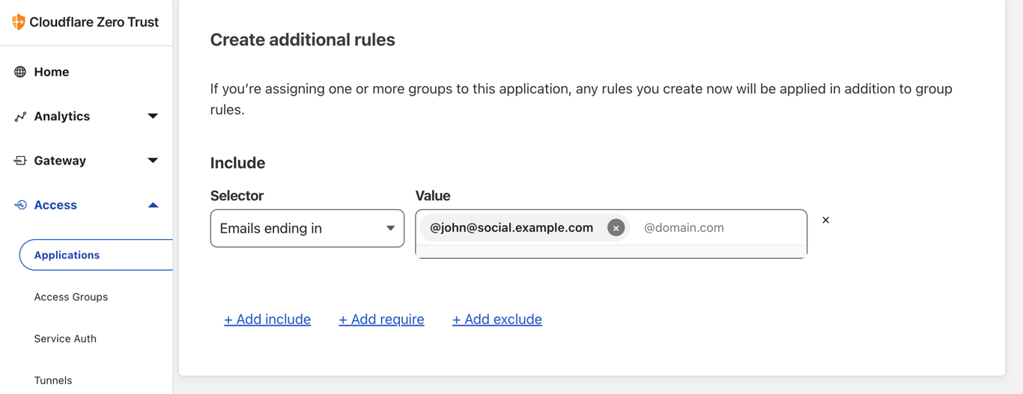The image size is (1023, 394).
Task: Remove the @john@social.example.com email chip
Action: click(x=616, y=228)
